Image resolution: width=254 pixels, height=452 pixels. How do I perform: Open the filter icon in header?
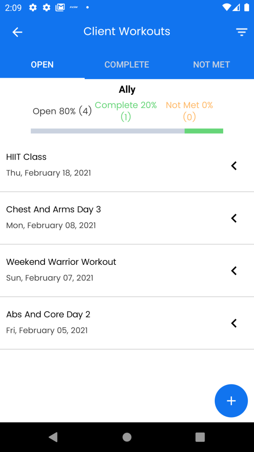242,32
